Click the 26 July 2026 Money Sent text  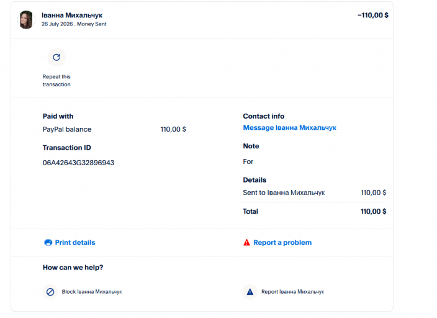[x=74, y=24]
